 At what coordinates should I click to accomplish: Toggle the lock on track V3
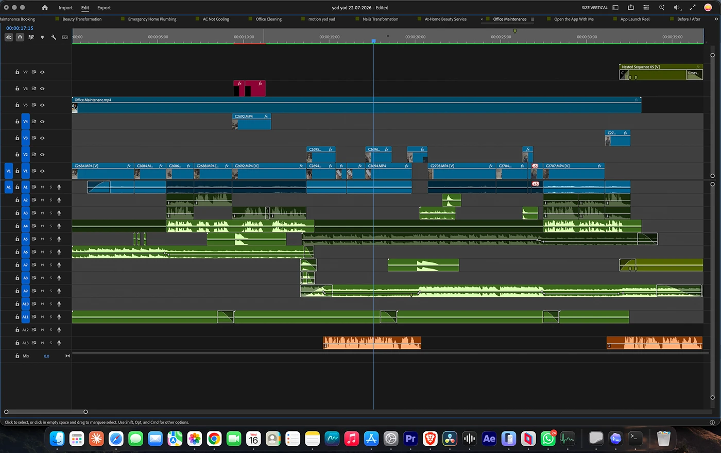pos(17,138)
